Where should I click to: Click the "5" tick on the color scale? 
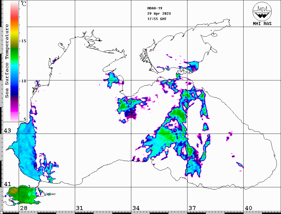tap(25, 119)
